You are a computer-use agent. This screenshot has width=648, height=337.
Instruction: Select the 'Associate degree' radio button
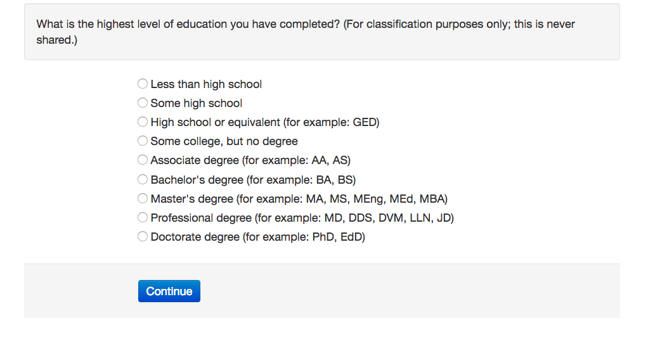coord(143,160)
